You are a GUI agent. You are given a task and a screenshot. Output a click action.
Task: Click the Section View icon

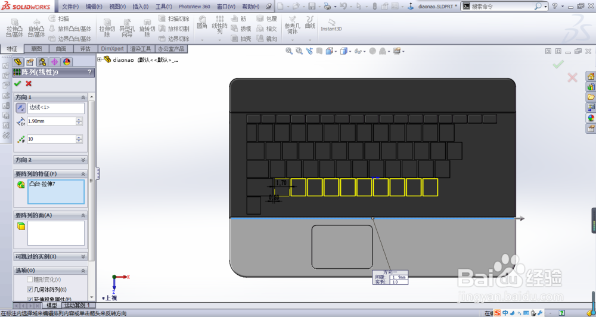click(319, 51)
